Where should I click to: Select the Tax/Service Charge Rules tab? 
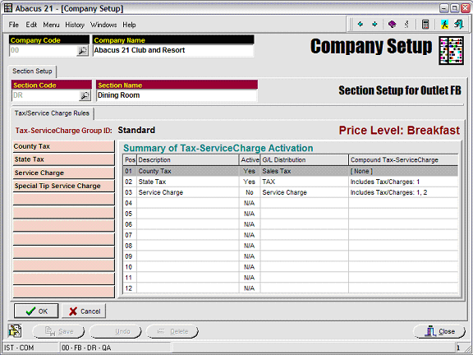click(52, 113)
